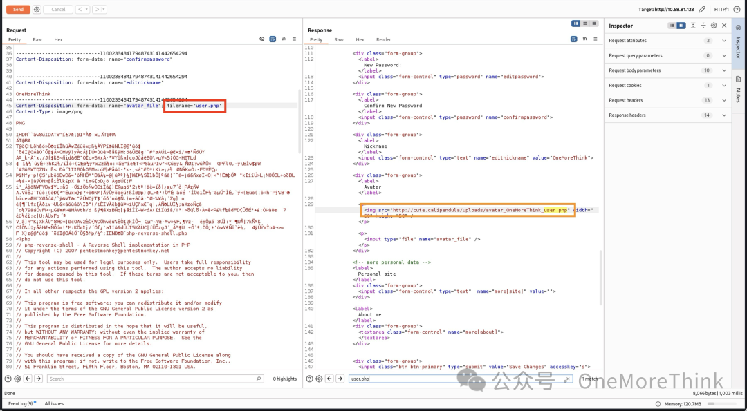This screenshot has height=411, width=747.
Task: Switch Request view to Hex tab
Action: pos(58,40)
